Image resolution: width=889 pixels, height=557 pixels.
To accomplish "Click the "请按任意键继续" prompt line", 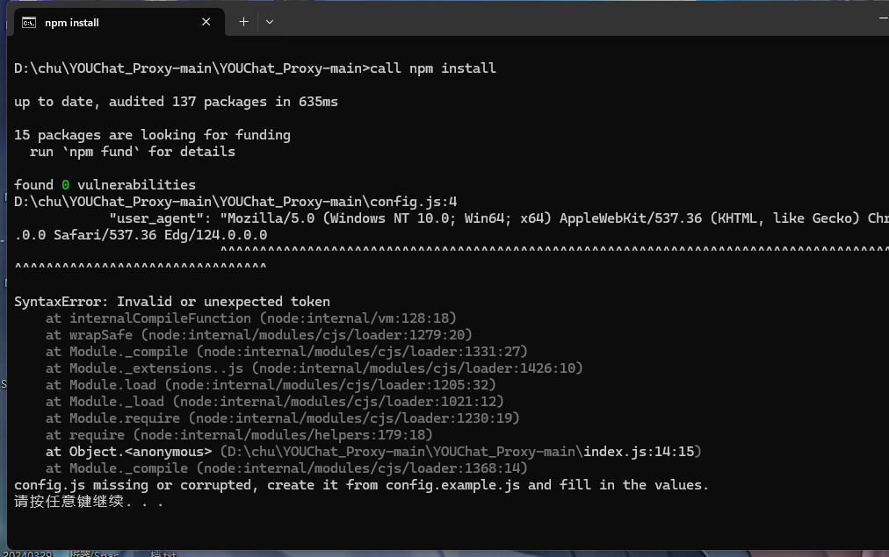I will coord(88,503).
